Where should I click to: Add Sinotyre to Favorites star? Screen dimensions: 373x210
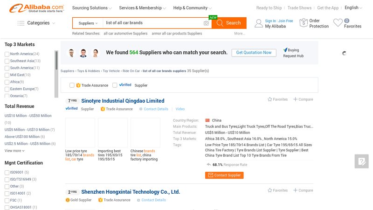pyautogui.click(x=270, y=99)
